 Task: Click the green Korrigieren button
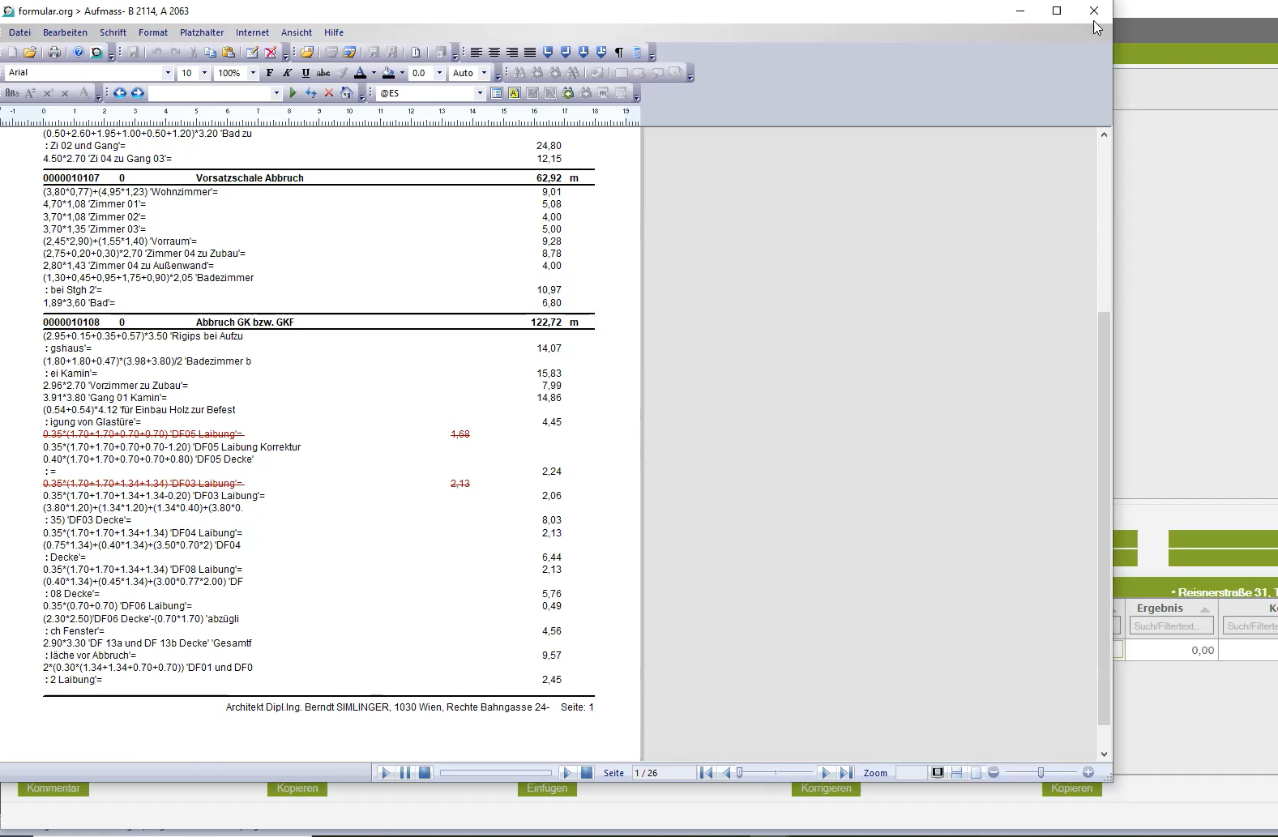coord(826,788)
